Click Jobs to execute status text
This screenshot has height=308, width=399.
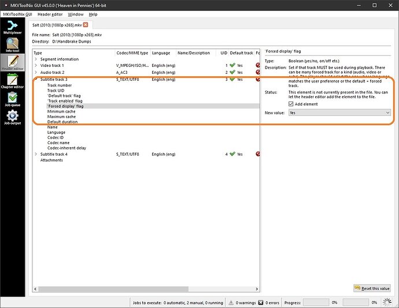178,303
